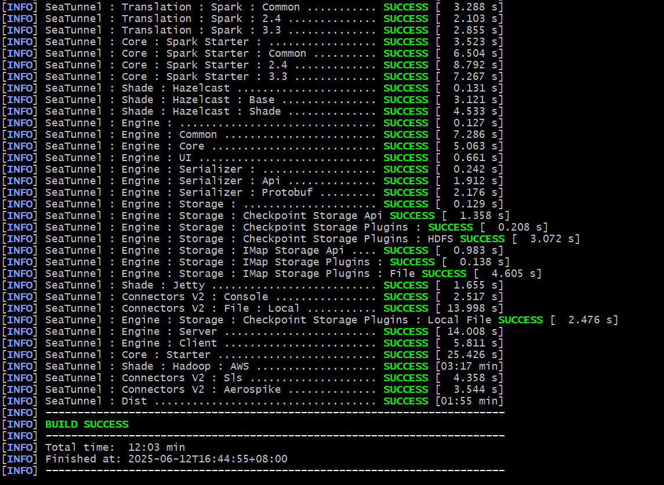This screenshot has width=664, height=485.
Task: Click 'IMap Storage Plugins : File' line
Action: tap(271, 274)
